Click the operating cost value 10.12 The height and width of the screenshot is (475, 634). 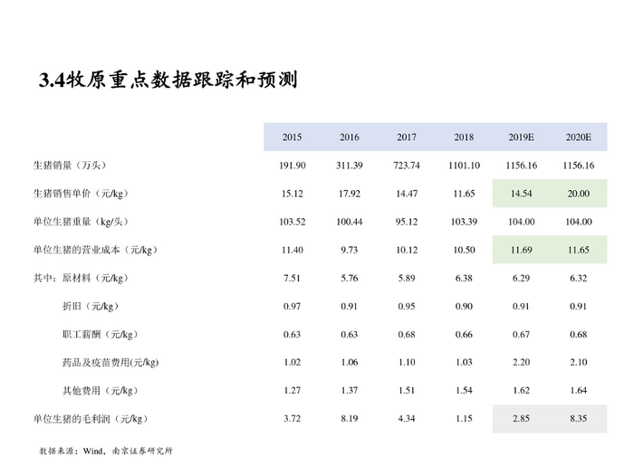pyautogui.click(x=407, y=250)
